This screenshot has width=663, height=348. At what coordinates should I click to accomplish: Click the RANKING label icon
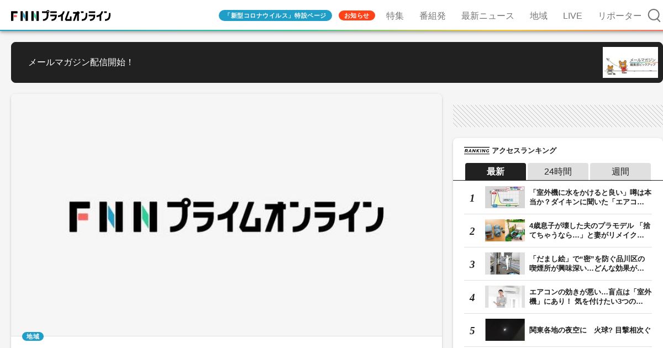[x=477, y=150]
